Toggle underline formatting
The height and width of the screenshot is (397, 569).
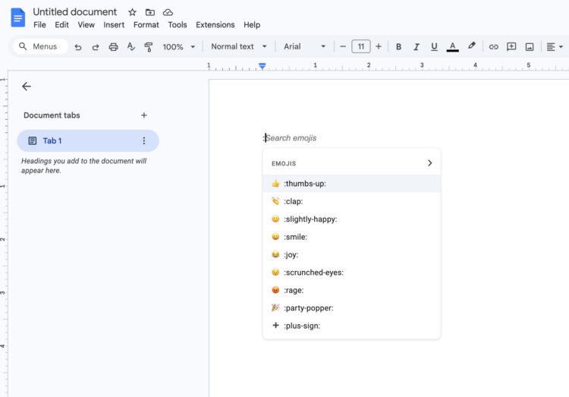pyautogui.click(x=434, y=47)
